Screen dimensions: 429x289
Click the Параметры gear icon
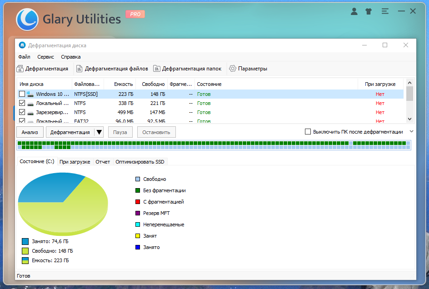coord(233,69)
